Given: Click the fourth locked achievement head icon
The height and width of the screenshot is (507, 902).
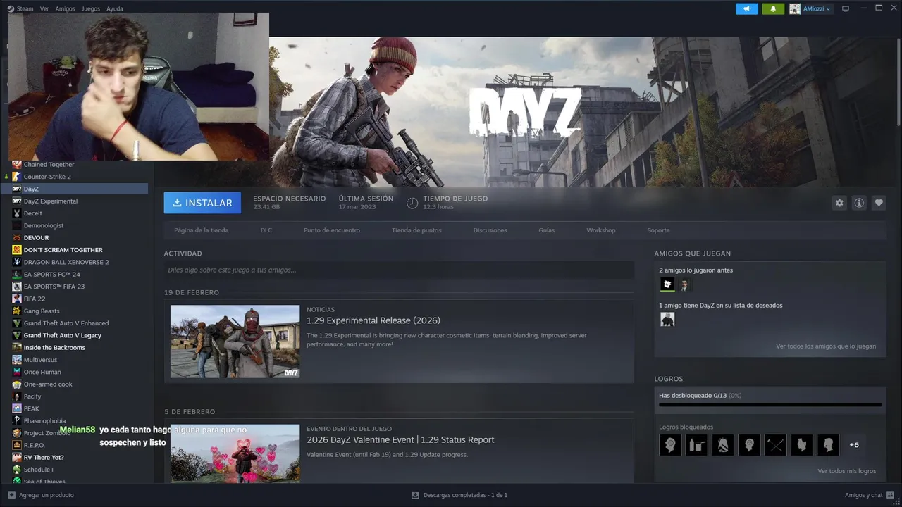Looking at the screenshot, I should pos(749,445).
